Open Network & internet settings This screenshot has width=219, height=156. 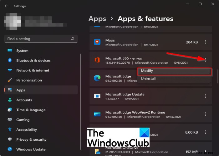point(41,70)
